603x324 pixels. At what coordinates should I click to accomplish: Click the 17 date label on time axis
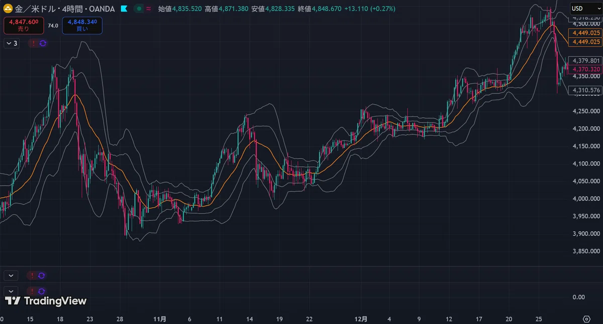pyautogui.click(x=479, y=319)
